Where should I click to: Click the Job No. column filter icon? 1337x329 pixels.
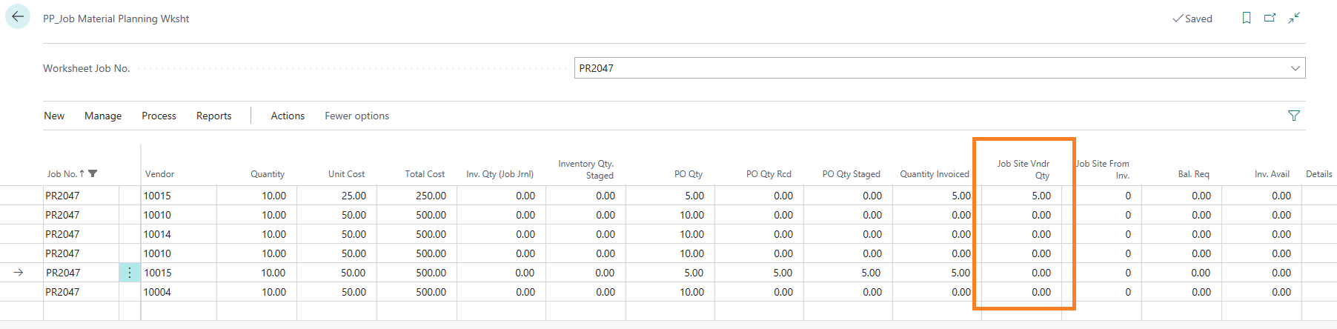coord(93,174)
